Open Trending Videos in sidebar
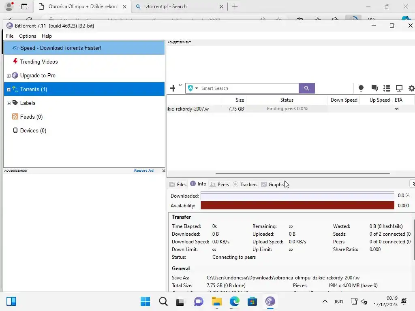 [x=39, y=62]
